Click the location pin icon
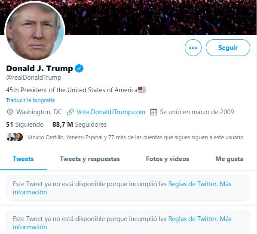The height and width of the screenshot is (234, 257). coord(10,112)
